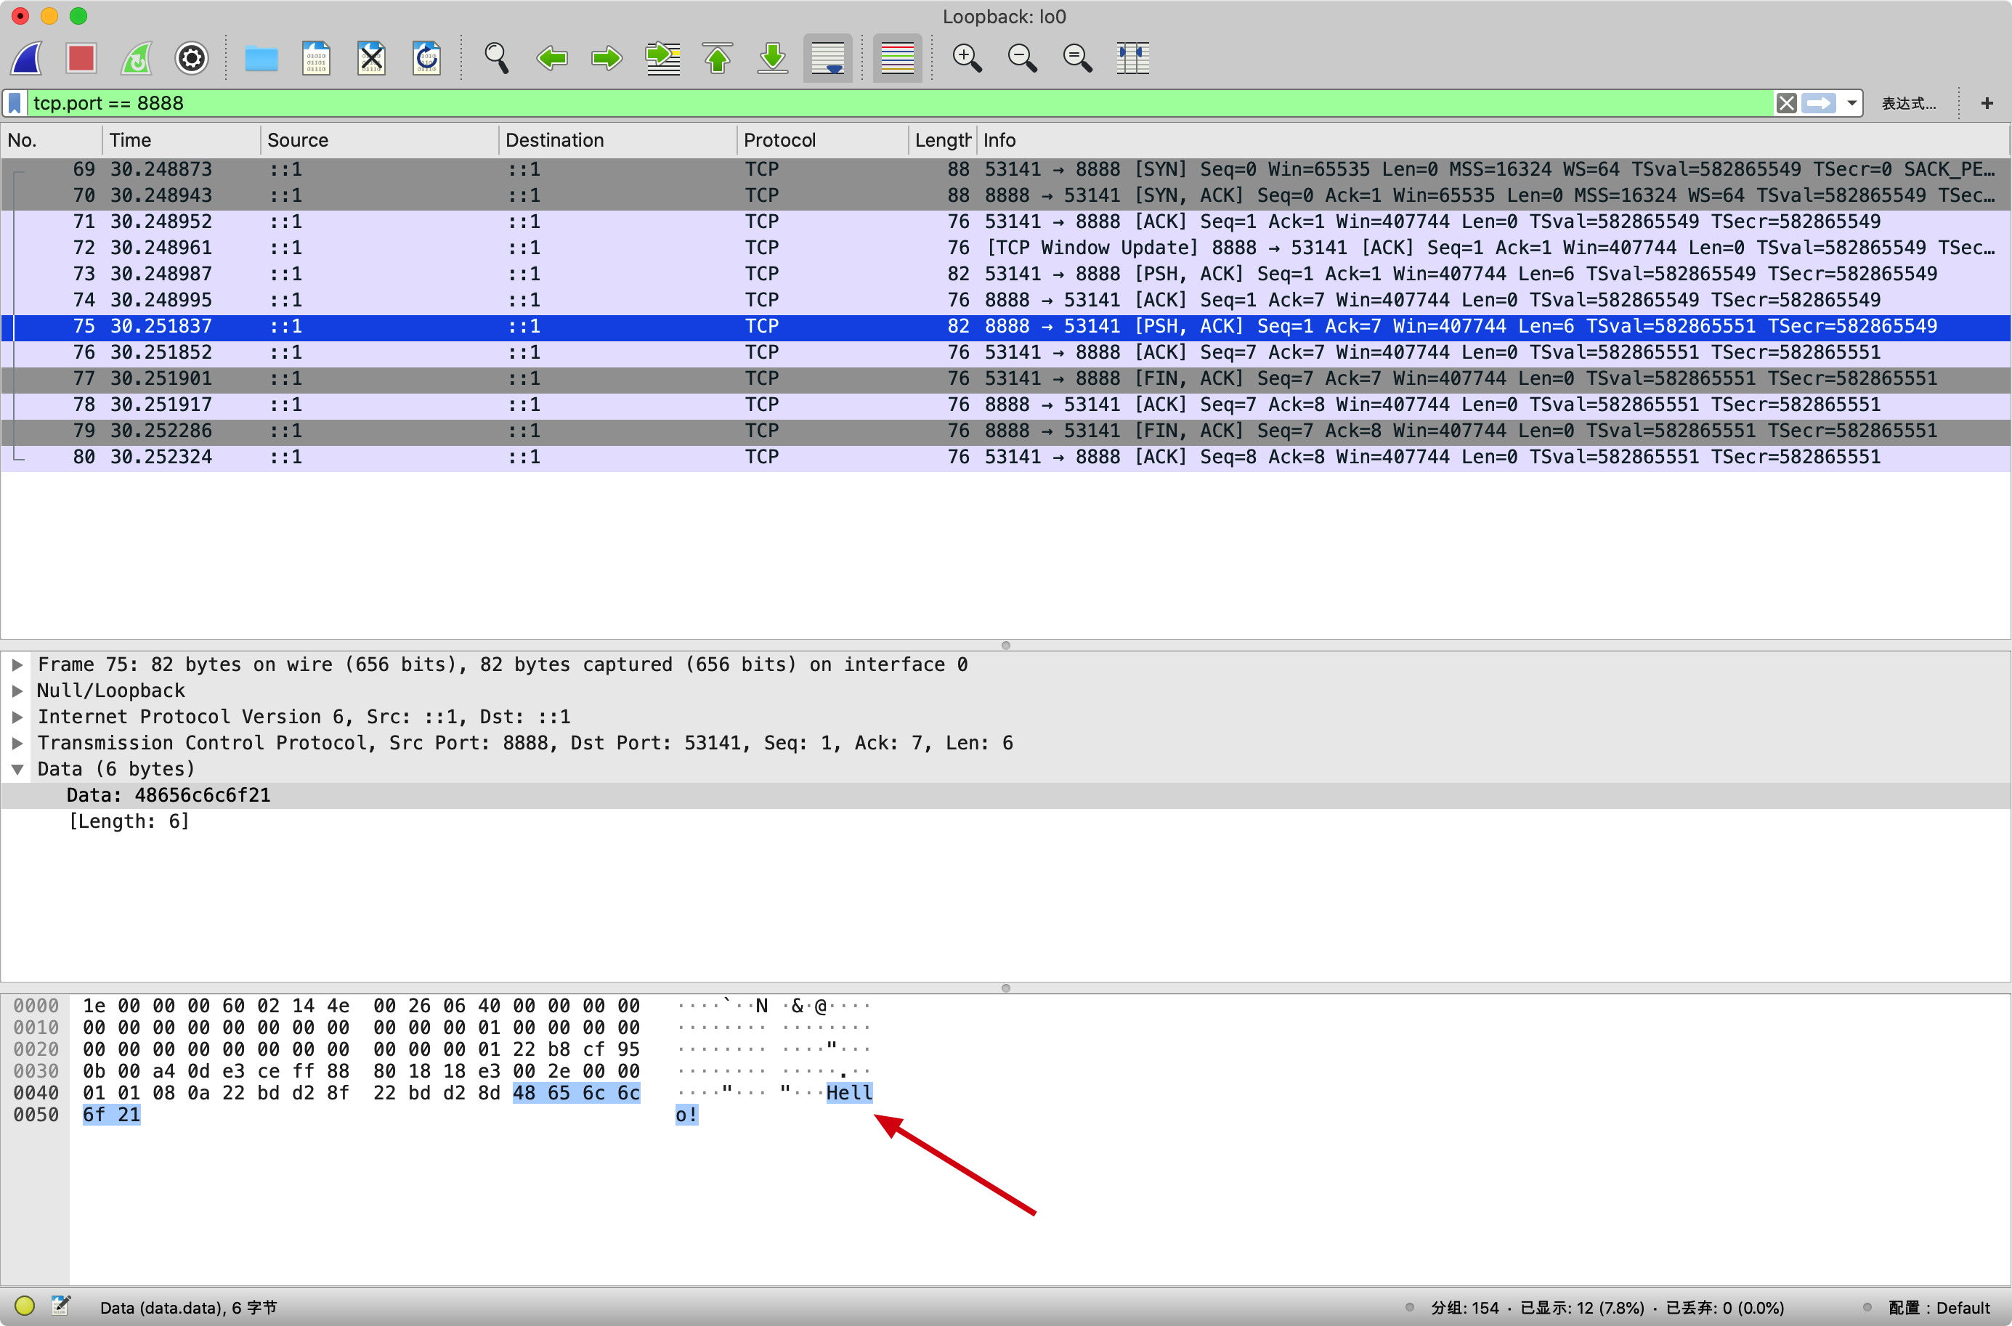This screenshot has height=1326, width=2012.
Task: Restart the current capture
Action: (x=137, y=58)
